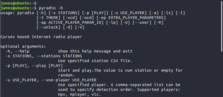Click the 'ACTIVE_PLAYER_PARAM_ID' text
223x97 pixels.
coord(75,23)
